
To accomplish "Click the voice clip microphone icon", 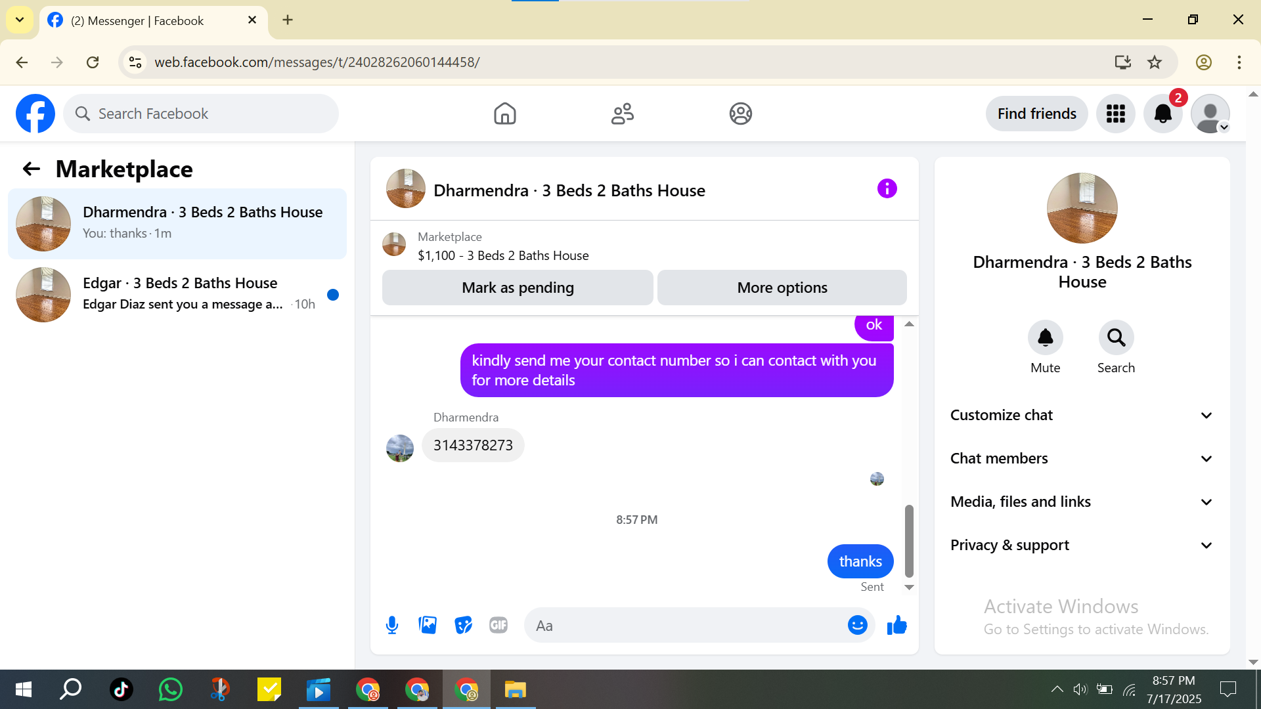I will coord(392,625).
